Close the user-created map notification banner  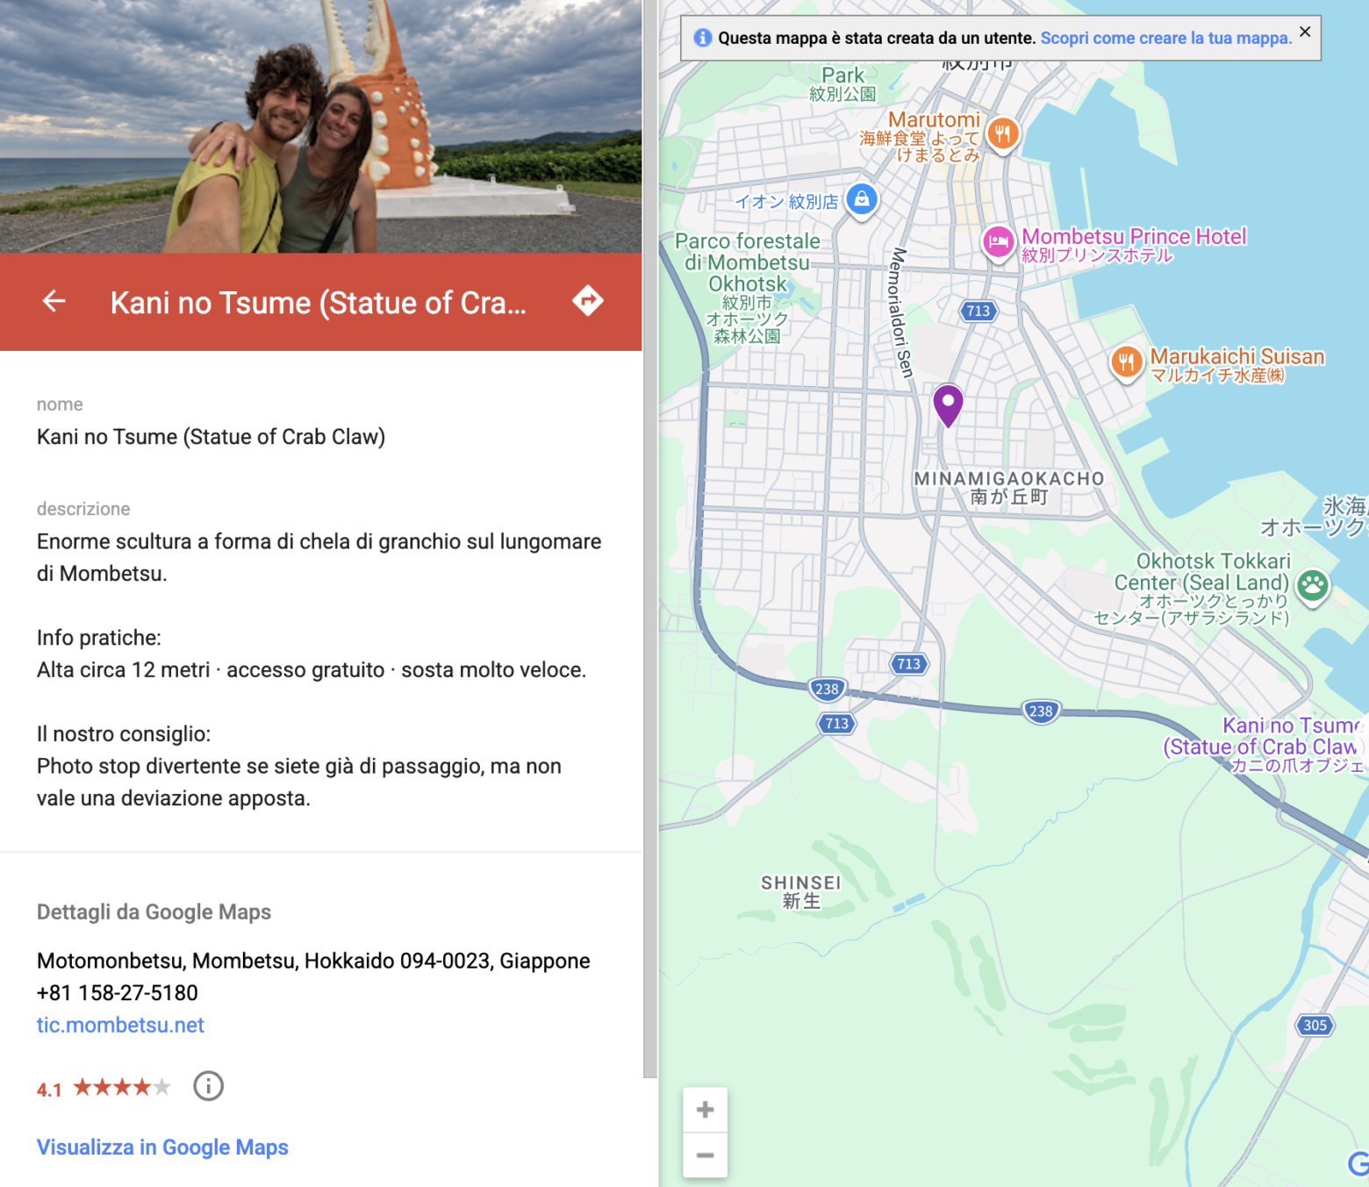[x=1305, y=32]
